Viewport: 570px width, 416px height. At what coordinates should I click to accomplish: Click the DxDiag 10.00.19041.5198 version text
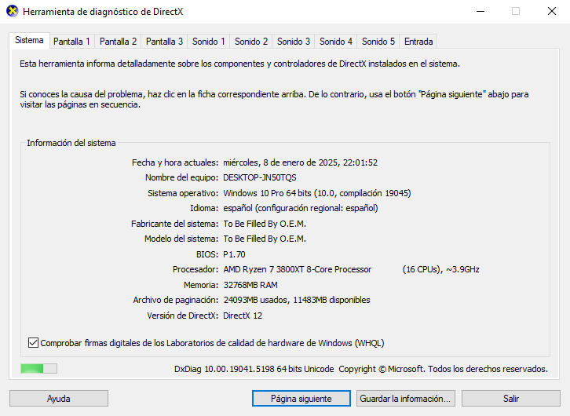tap(254, 369)
